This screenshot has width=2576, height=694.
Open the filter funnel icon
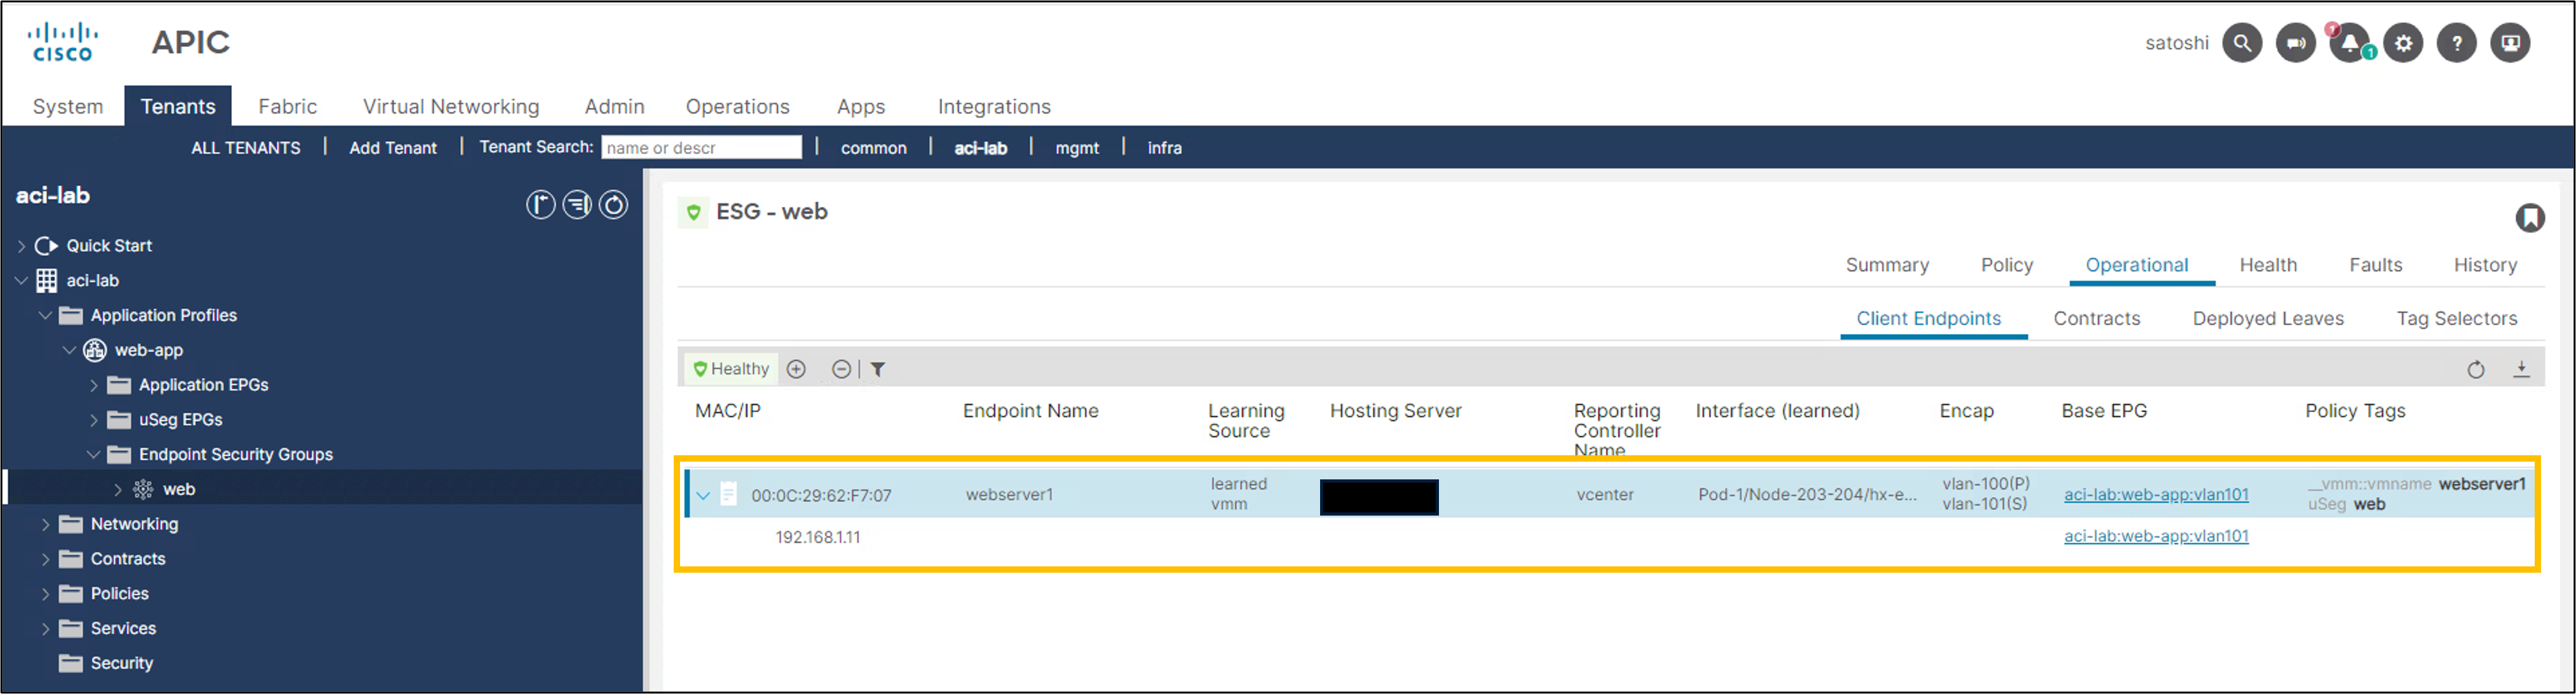click(x=878, y=370)
